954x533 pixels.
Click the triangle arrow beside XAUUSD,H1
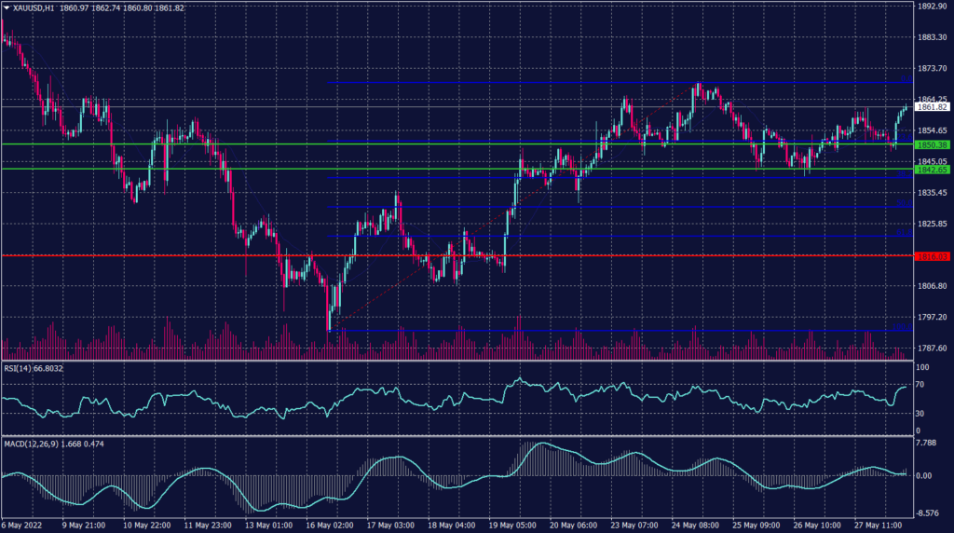[x=6, y=7]
